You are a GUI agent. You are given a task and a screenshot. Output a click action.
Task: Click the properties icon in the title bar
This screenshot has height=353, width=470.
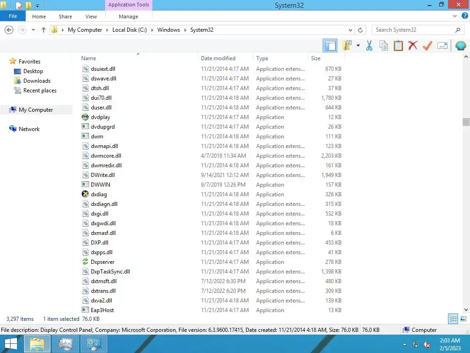[x=18, y=5]
